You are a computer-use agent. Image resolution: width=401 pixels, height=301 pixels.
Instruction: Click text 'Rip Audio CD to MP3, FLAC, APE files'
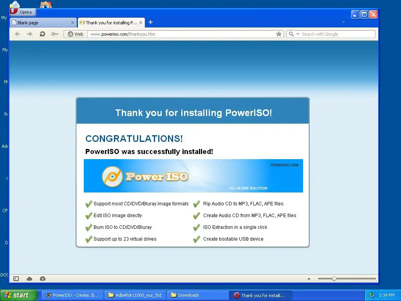tap(243, 204)
